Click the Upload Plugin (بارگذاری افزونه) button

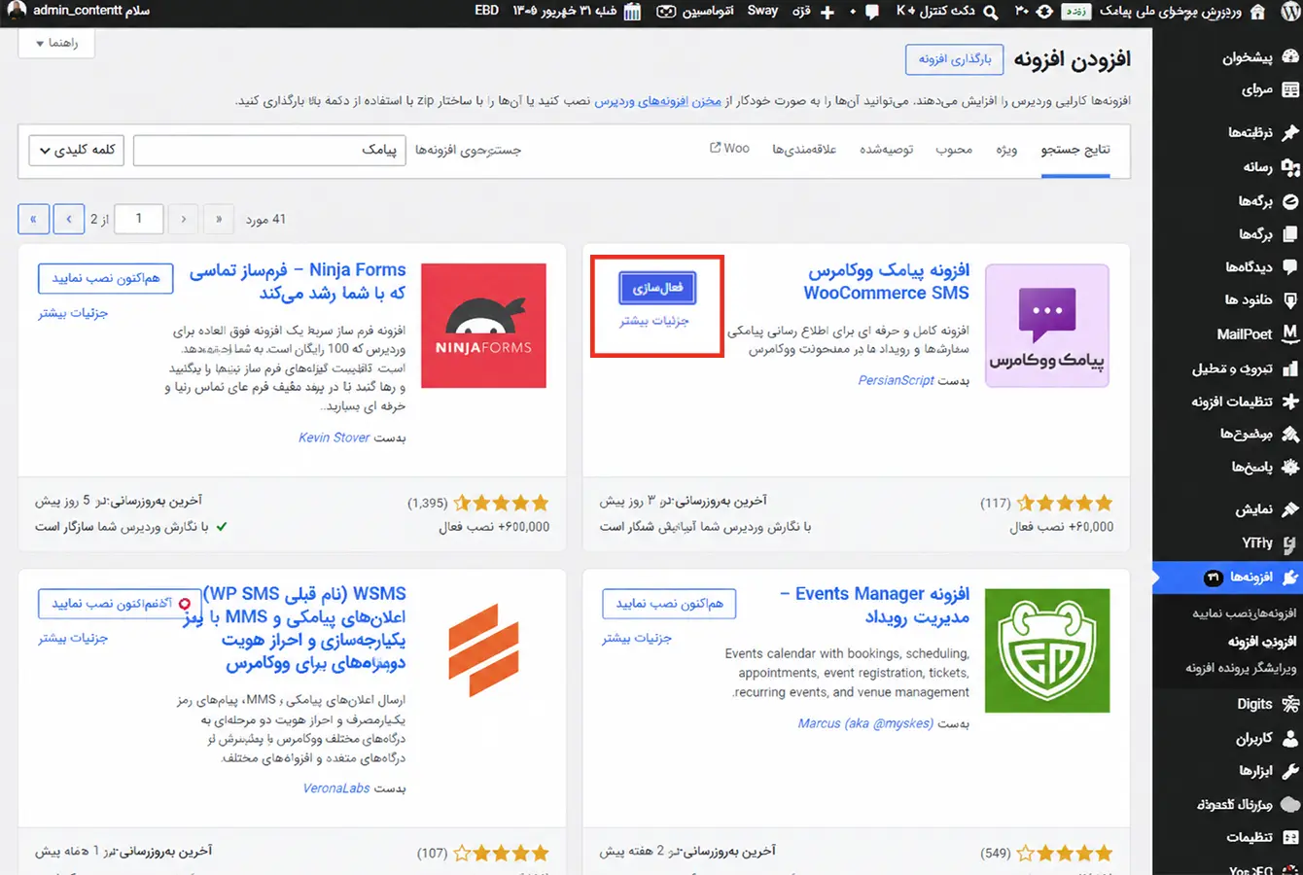click(955, 59)
